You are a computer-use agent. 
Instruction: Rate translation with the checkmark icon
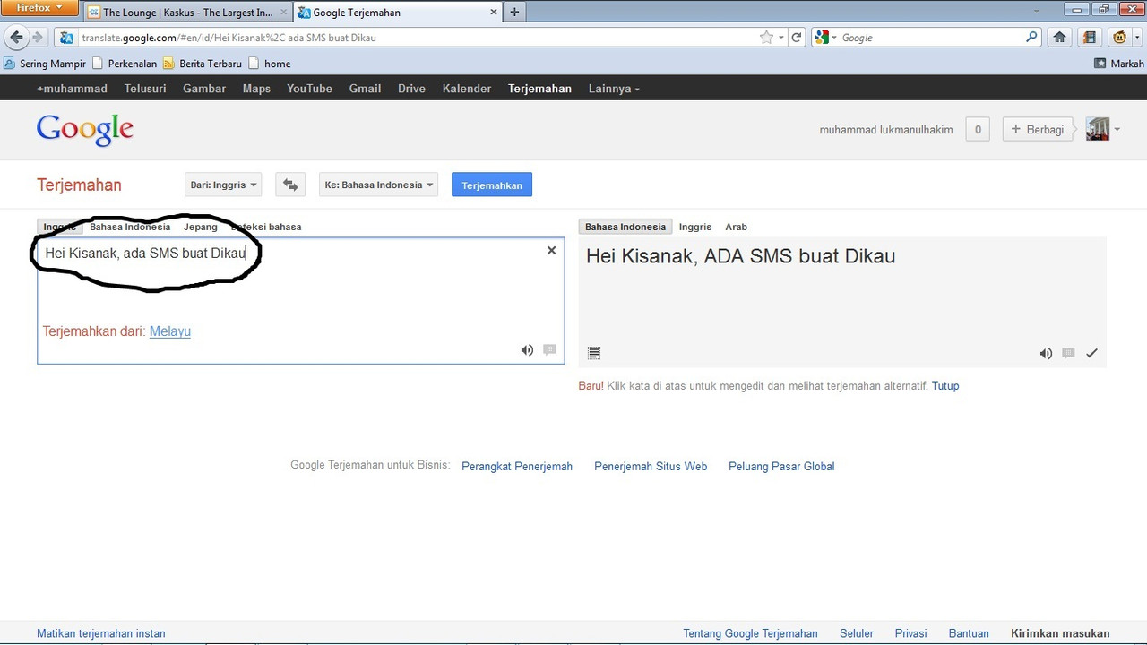pos(1091,354)
